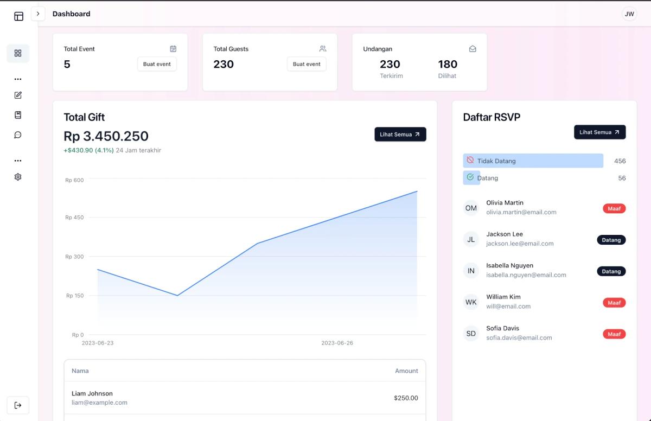Click Lihat Semua in Total Gift panel

[x=400, y=135]
